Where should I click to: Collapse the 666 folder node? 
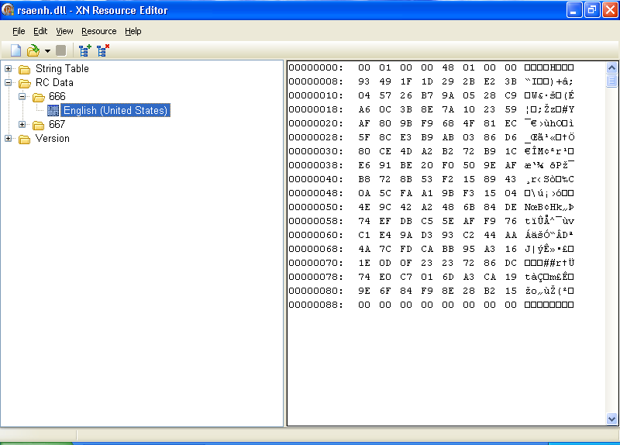pos(22,97)
